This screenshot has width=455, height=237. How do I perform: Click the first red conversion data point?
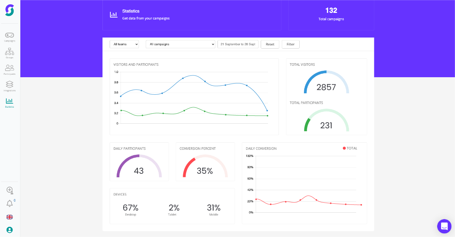[x=256, y=199]
